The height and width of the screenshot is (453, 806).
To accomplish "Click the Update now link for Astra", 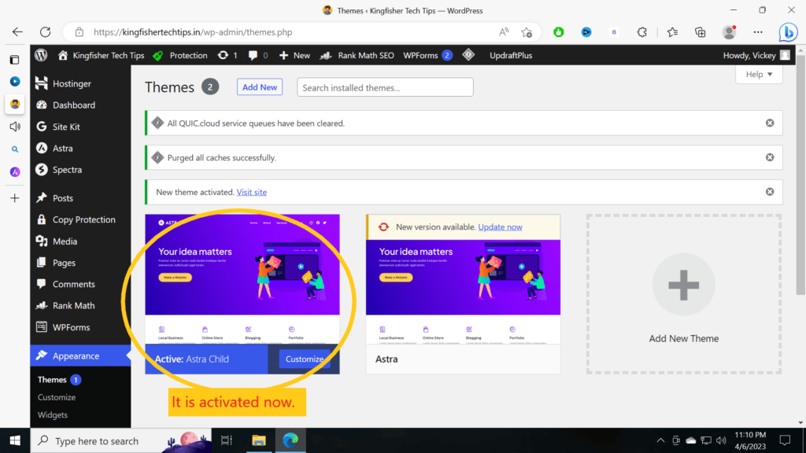I will (500, 227).
